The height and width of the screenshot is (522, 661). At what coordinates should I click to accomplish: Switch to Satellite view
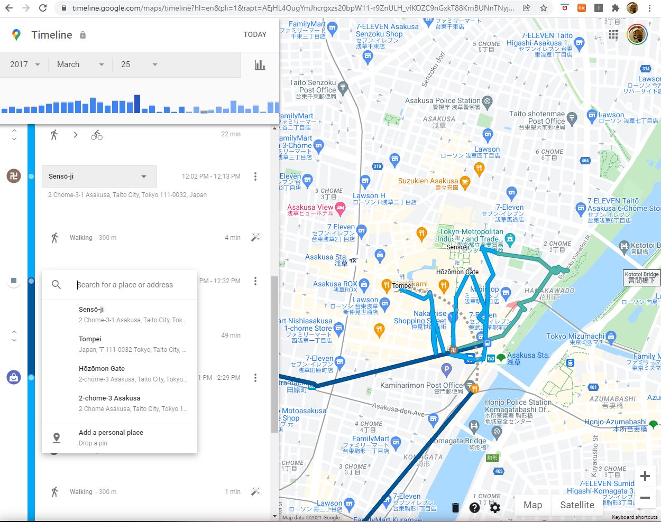[x=577, y=505]
